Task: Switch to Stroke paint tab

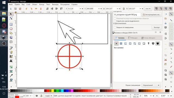Action: tap(133, 38)
